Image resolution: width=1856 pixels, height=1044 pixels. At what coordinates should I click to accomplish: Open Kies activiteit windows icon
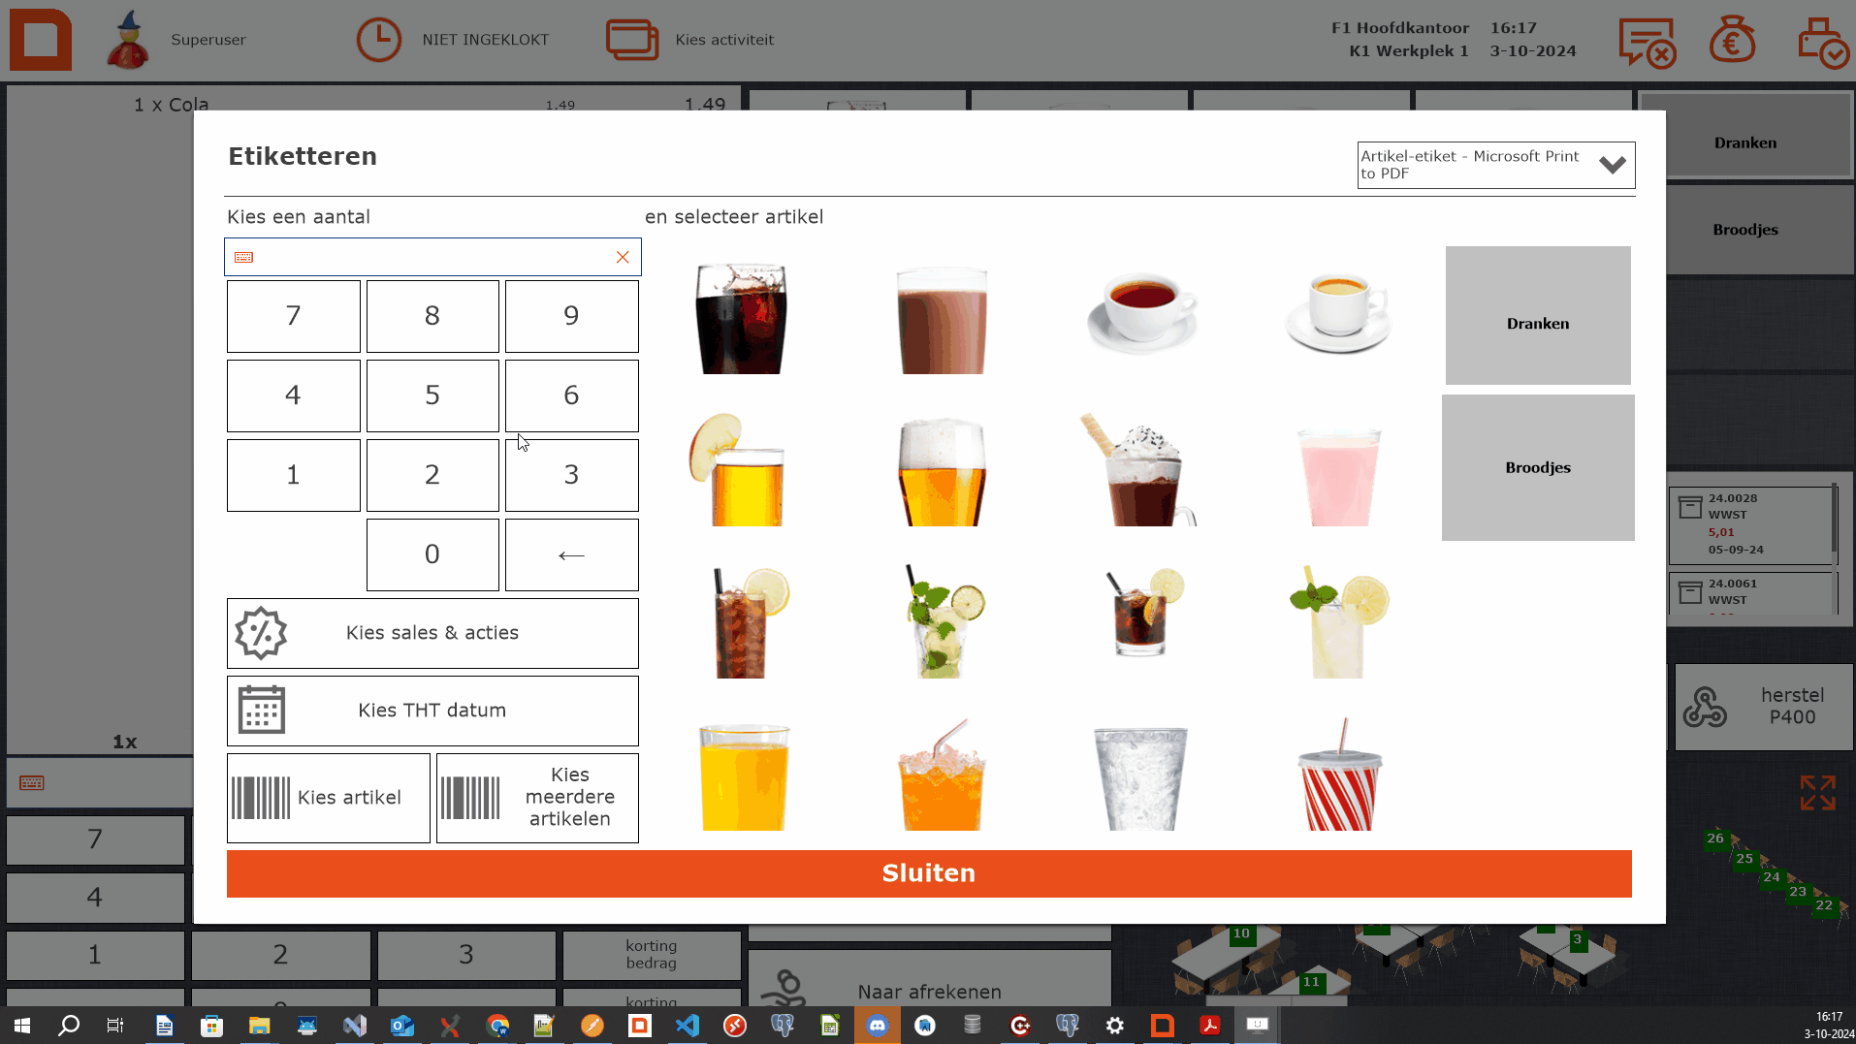point(632,40)
